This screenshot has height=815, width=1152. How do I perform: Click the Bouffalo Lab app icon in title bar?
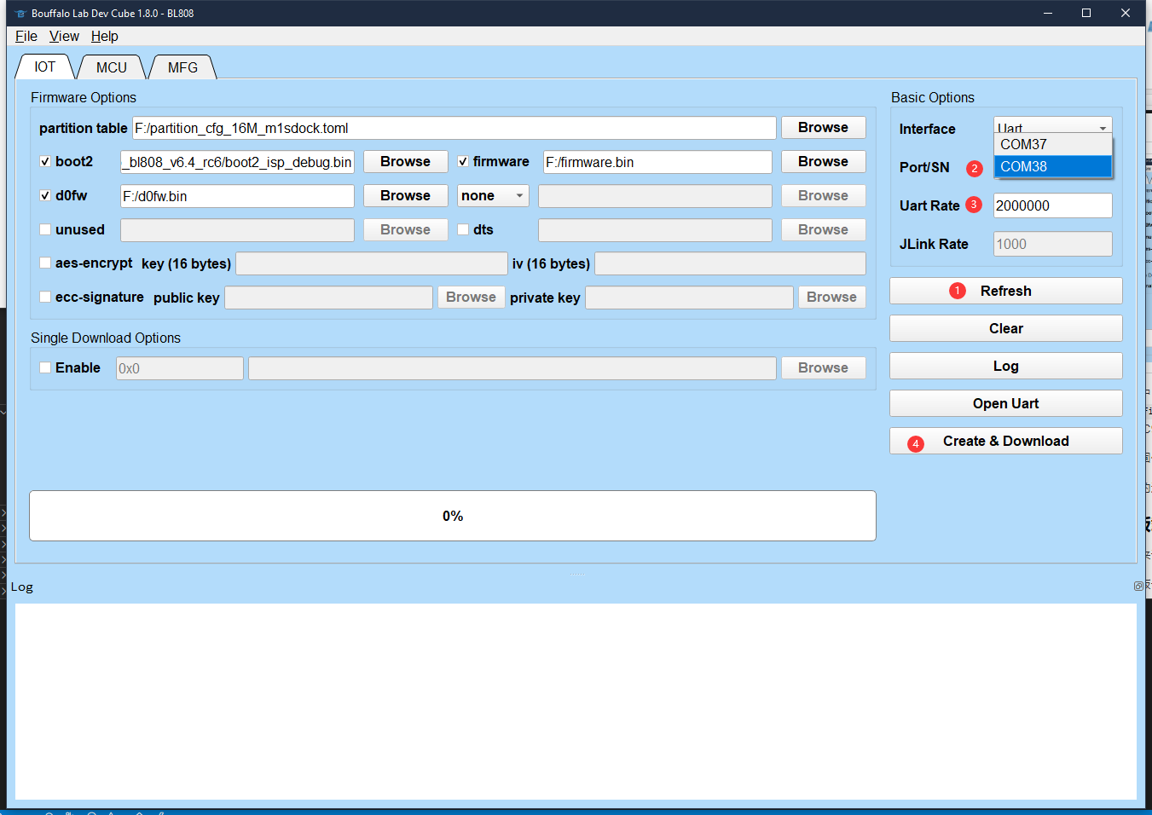point(20,14)
